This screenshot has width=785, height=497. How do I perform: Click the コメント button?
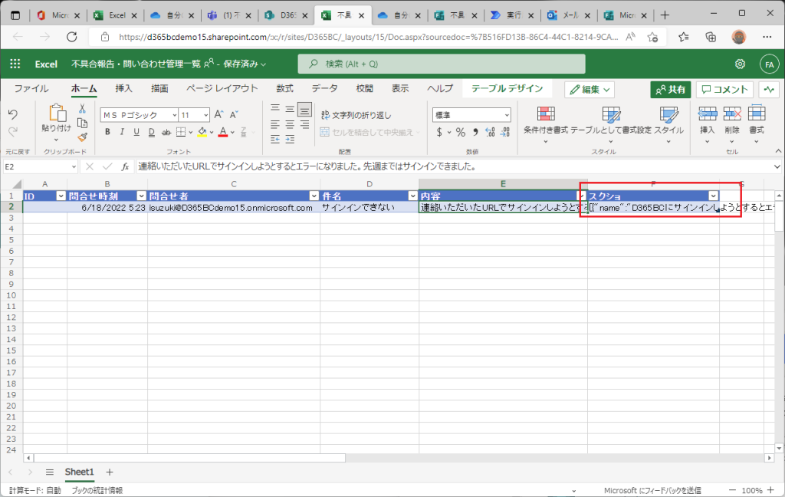(x=724, y=90)
